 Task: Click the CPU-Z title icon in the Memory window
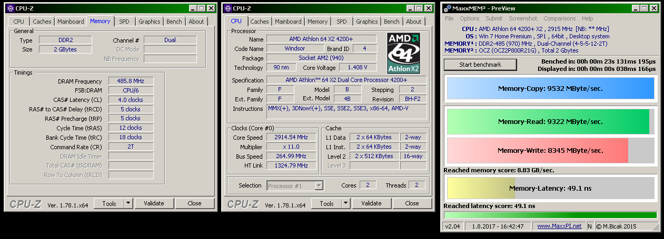(x=10, y=8)
